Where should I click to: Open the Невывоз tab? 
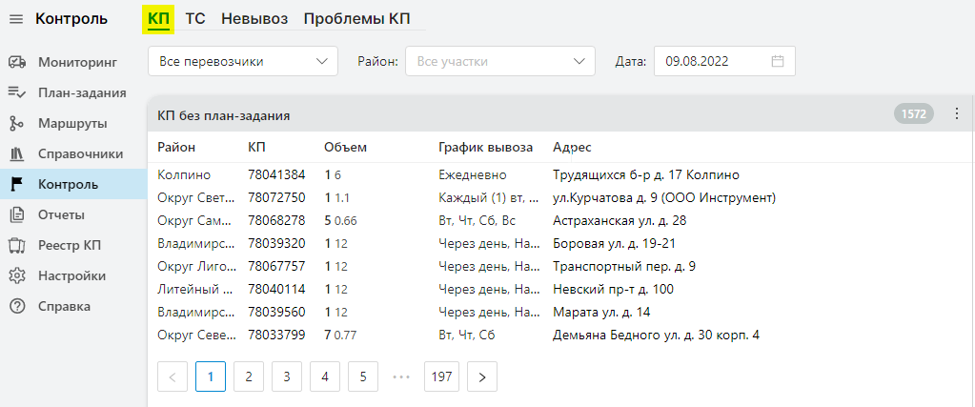254,18
